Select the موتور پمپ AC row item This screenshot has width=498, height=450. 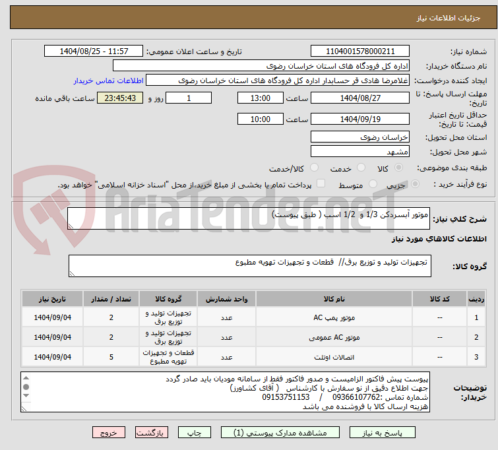(x=334, y=317)
